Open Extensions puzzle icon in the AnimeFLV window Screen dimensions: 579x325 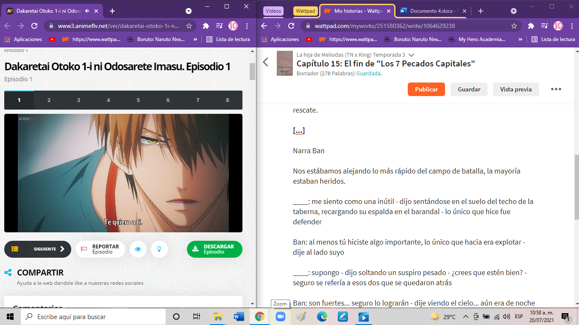206,26
